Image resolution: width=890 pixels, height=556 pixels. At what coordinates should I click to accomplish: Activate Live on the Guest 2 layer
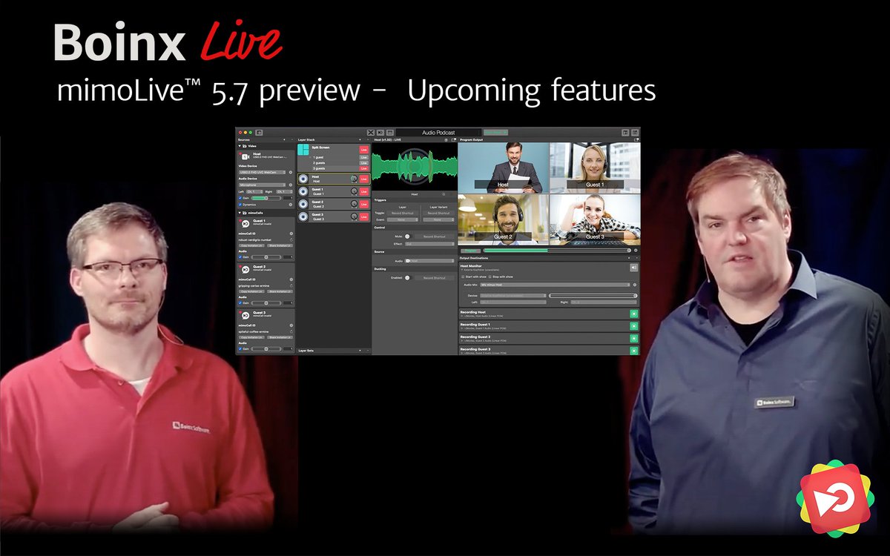click(x=363, y=204)
